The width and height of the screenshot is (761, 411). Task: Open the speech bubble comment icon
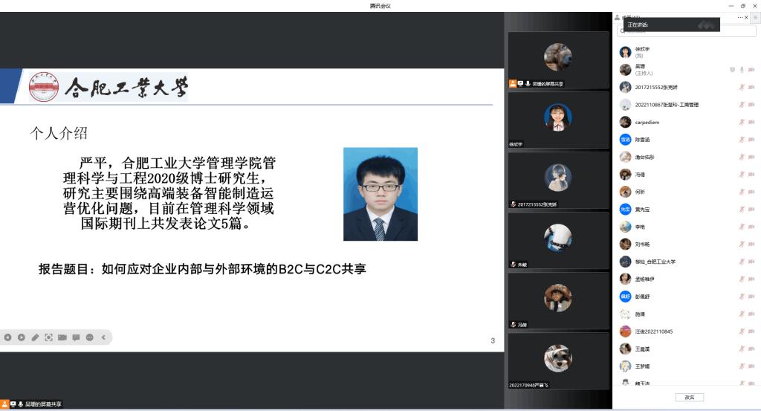tap(76, 337)
